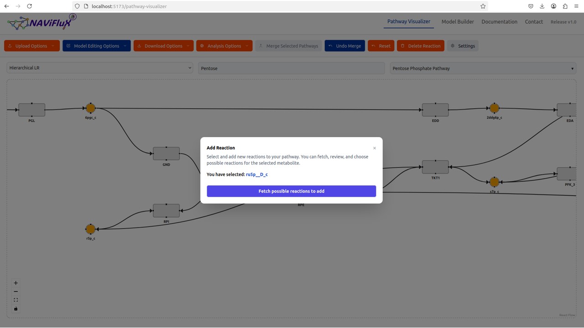Image resolution: width=584 pixels, height=328 pixels.
Task: Open Settings with gear icon
Action: (x=463, y=46)
